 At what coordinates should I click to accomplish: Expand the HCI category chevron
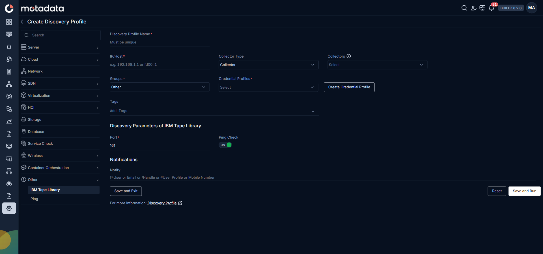coord(98,108)
